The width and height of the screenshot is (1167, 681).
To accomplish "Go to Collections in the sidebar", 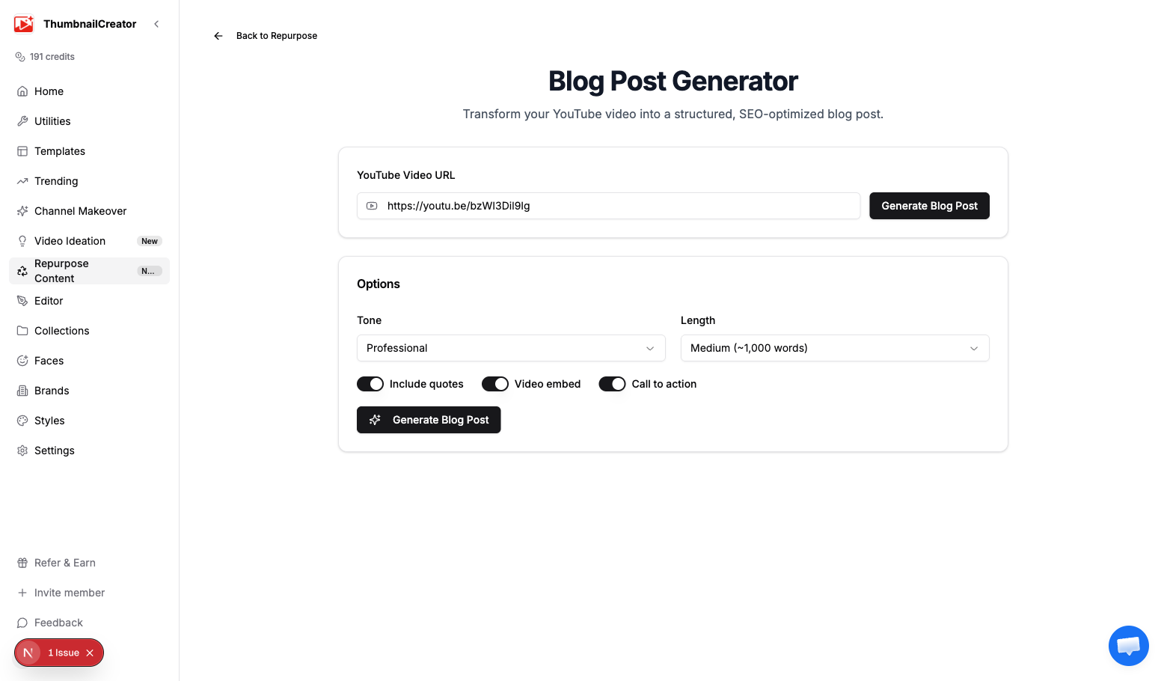I will [61, 331].
